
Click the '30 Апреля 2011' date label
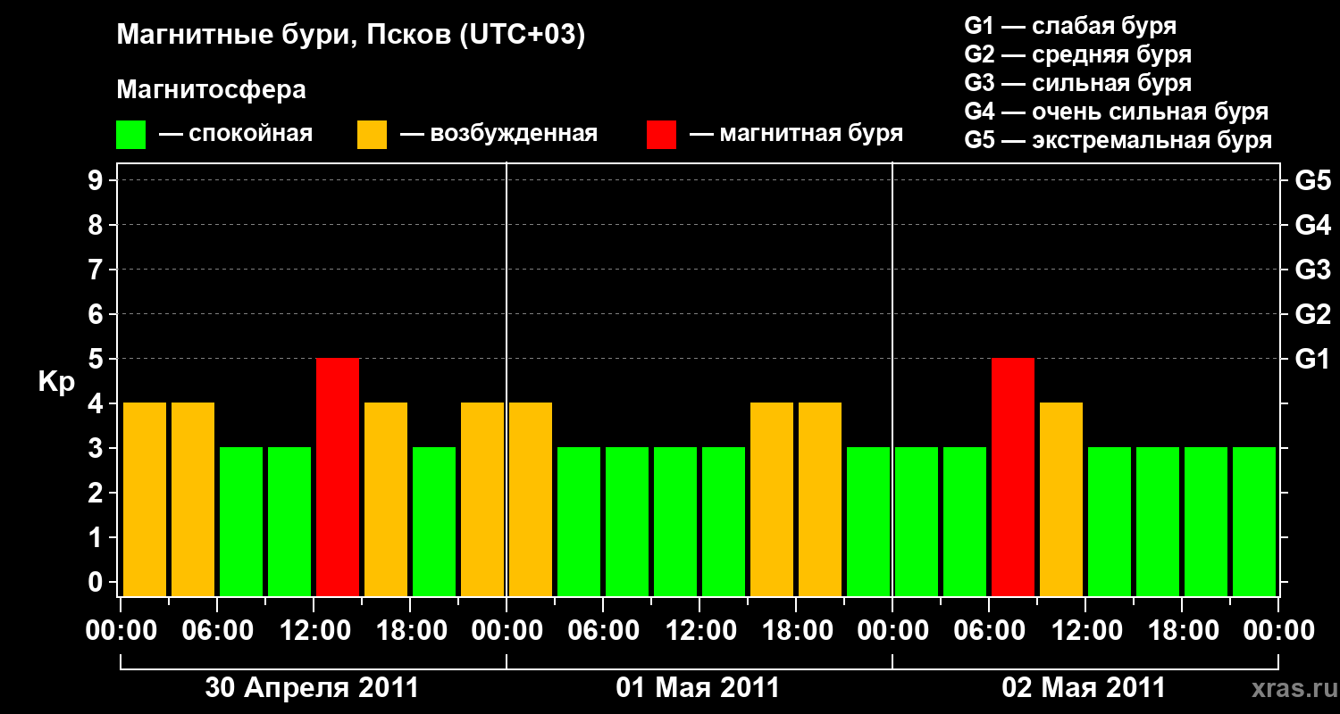tap(312, 688)
